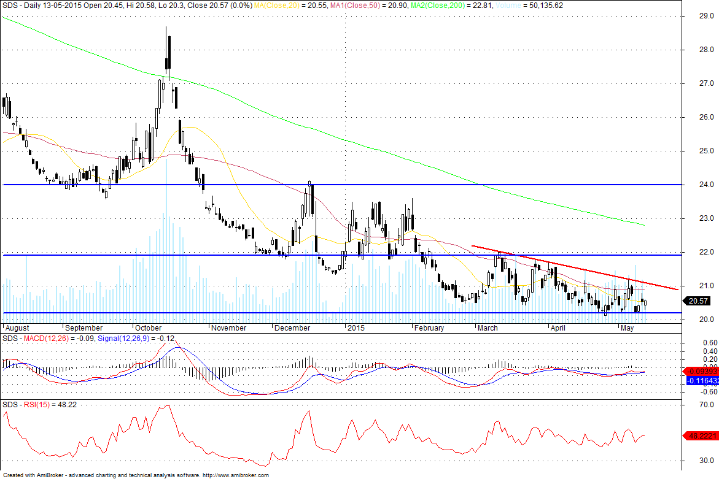Click the 2015 label on time axis
719x479 pixels.
point(356,328)
